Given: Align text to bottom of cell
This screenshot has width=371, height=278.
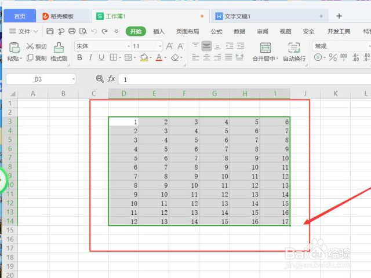Looking at the screenshot, I should tap(217, 46).
